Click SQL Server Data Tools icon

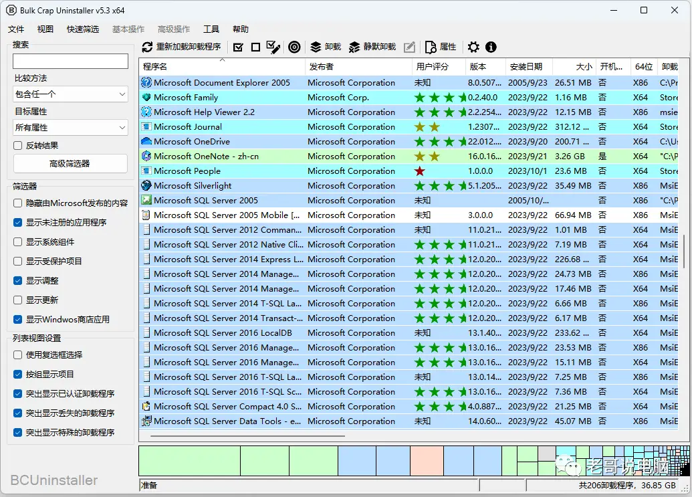pos(146,421)
